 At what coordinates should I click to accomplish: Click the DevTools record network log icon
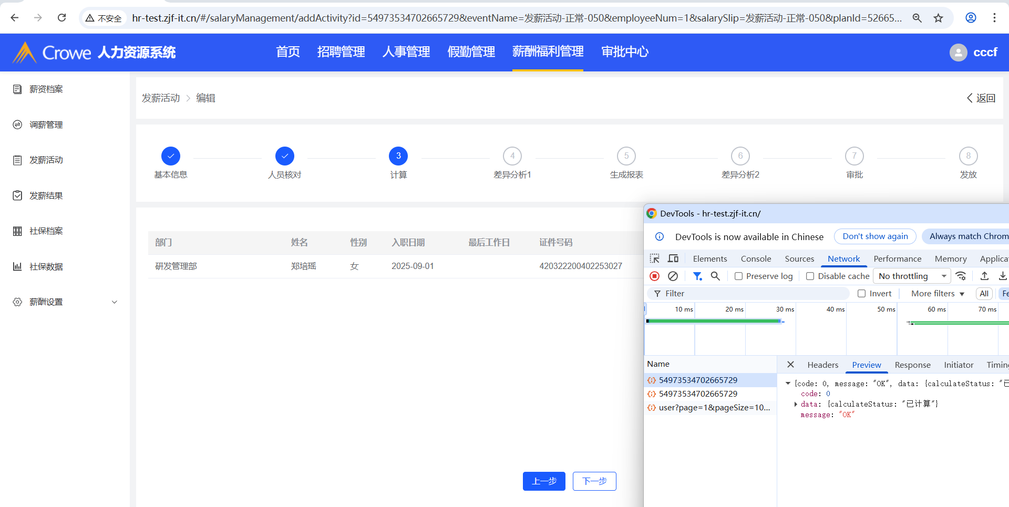[655, 276]
